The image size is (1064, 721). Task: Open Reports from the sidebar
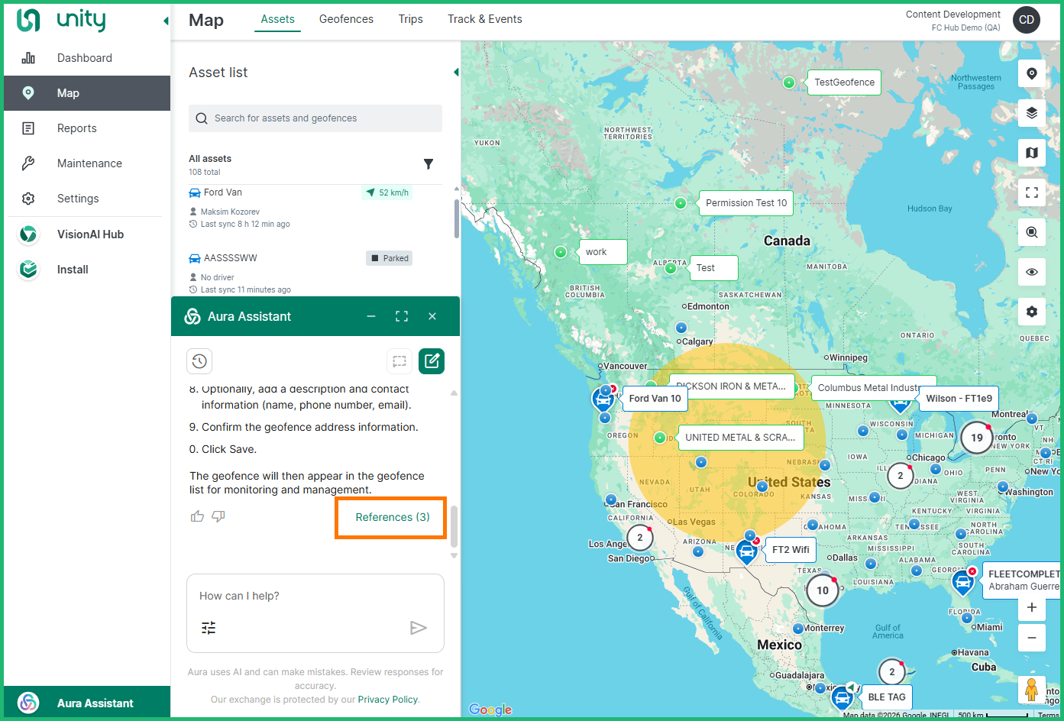76,128
